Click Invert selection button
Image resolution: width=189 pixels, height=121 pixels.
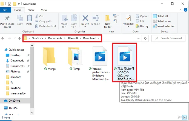pos(164,26)
